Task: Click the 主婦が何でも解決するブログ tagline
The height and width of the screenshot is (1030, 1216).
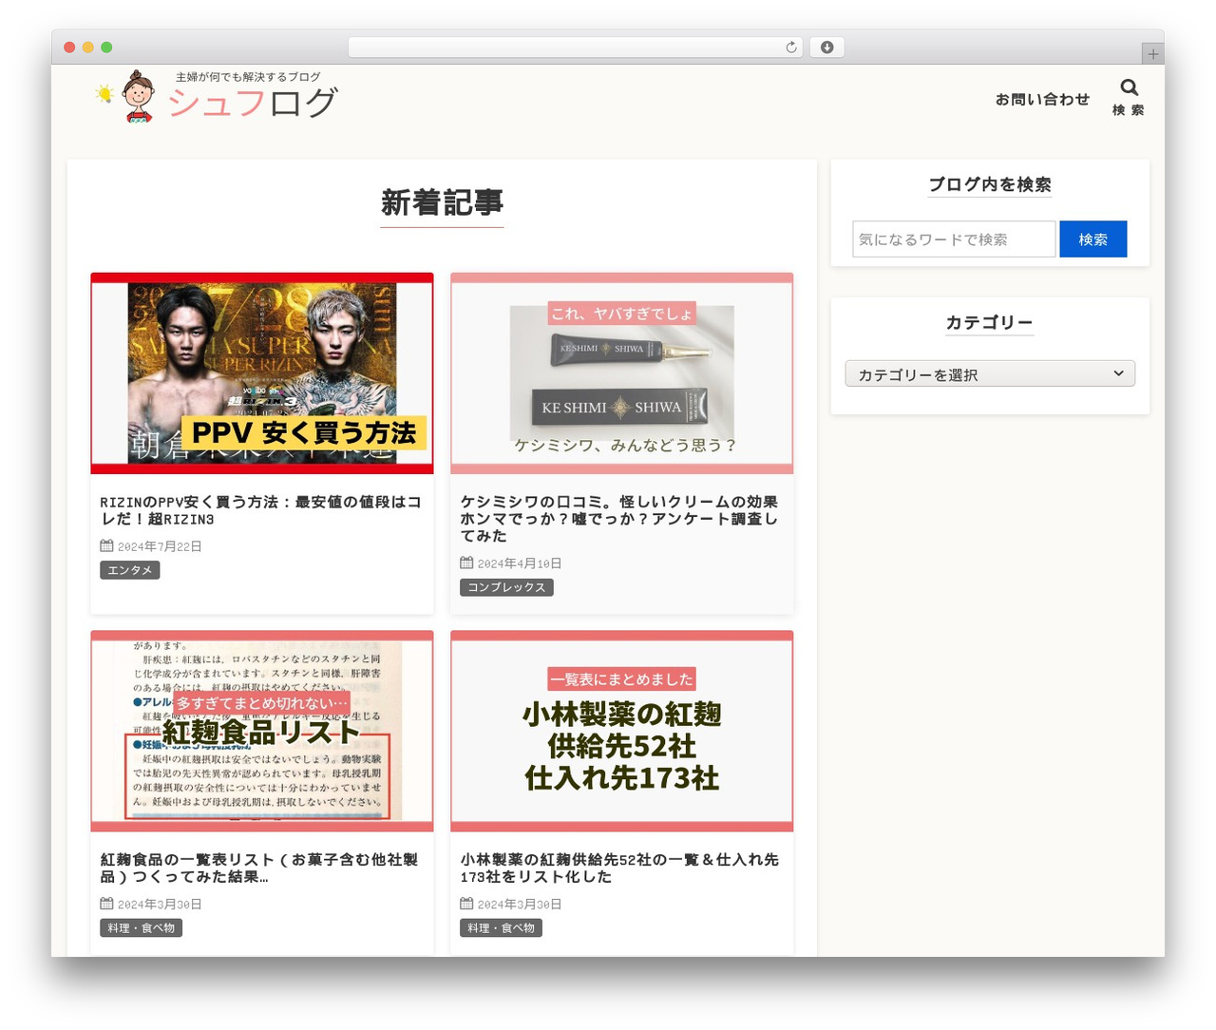Action: (x=248, y=77)
